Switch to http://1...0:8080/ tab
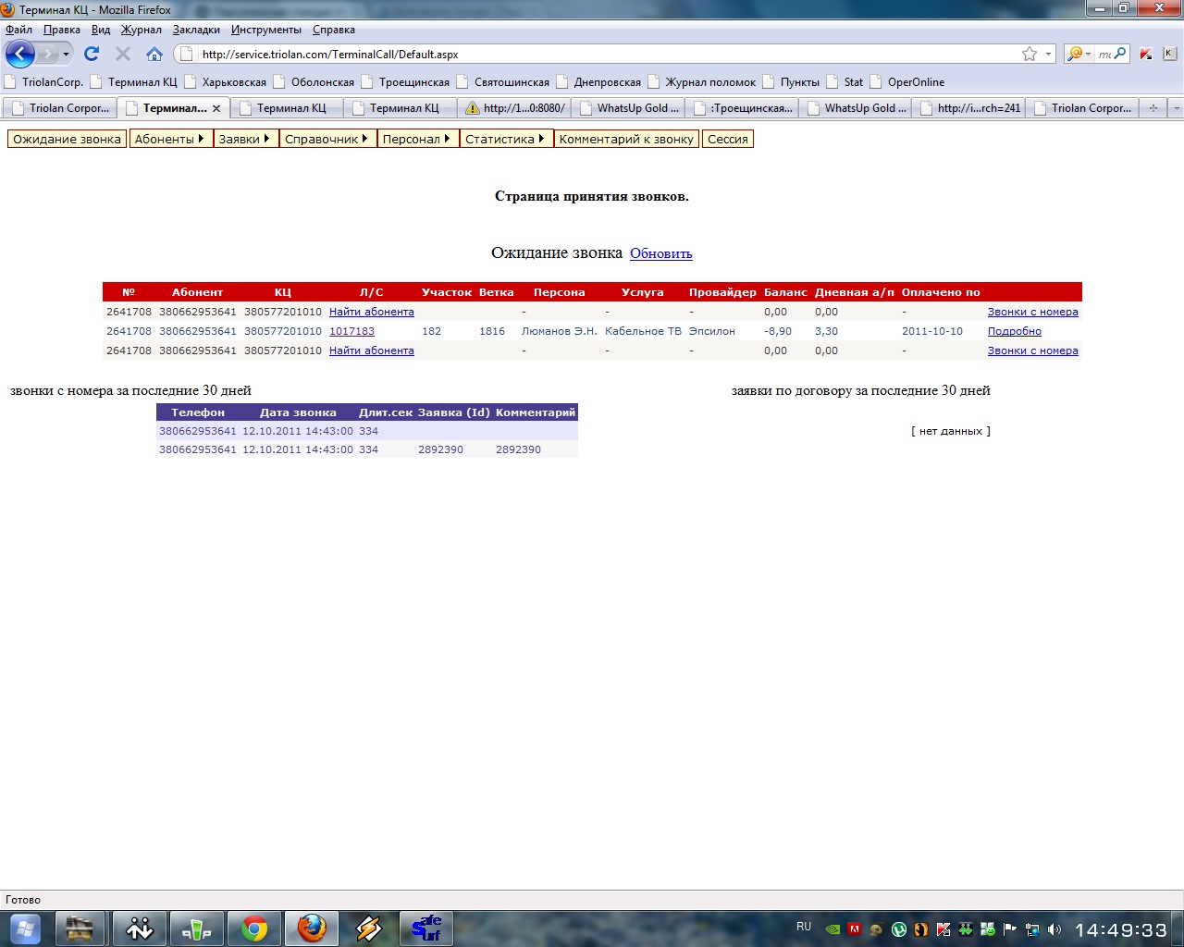 pos(515,108)
